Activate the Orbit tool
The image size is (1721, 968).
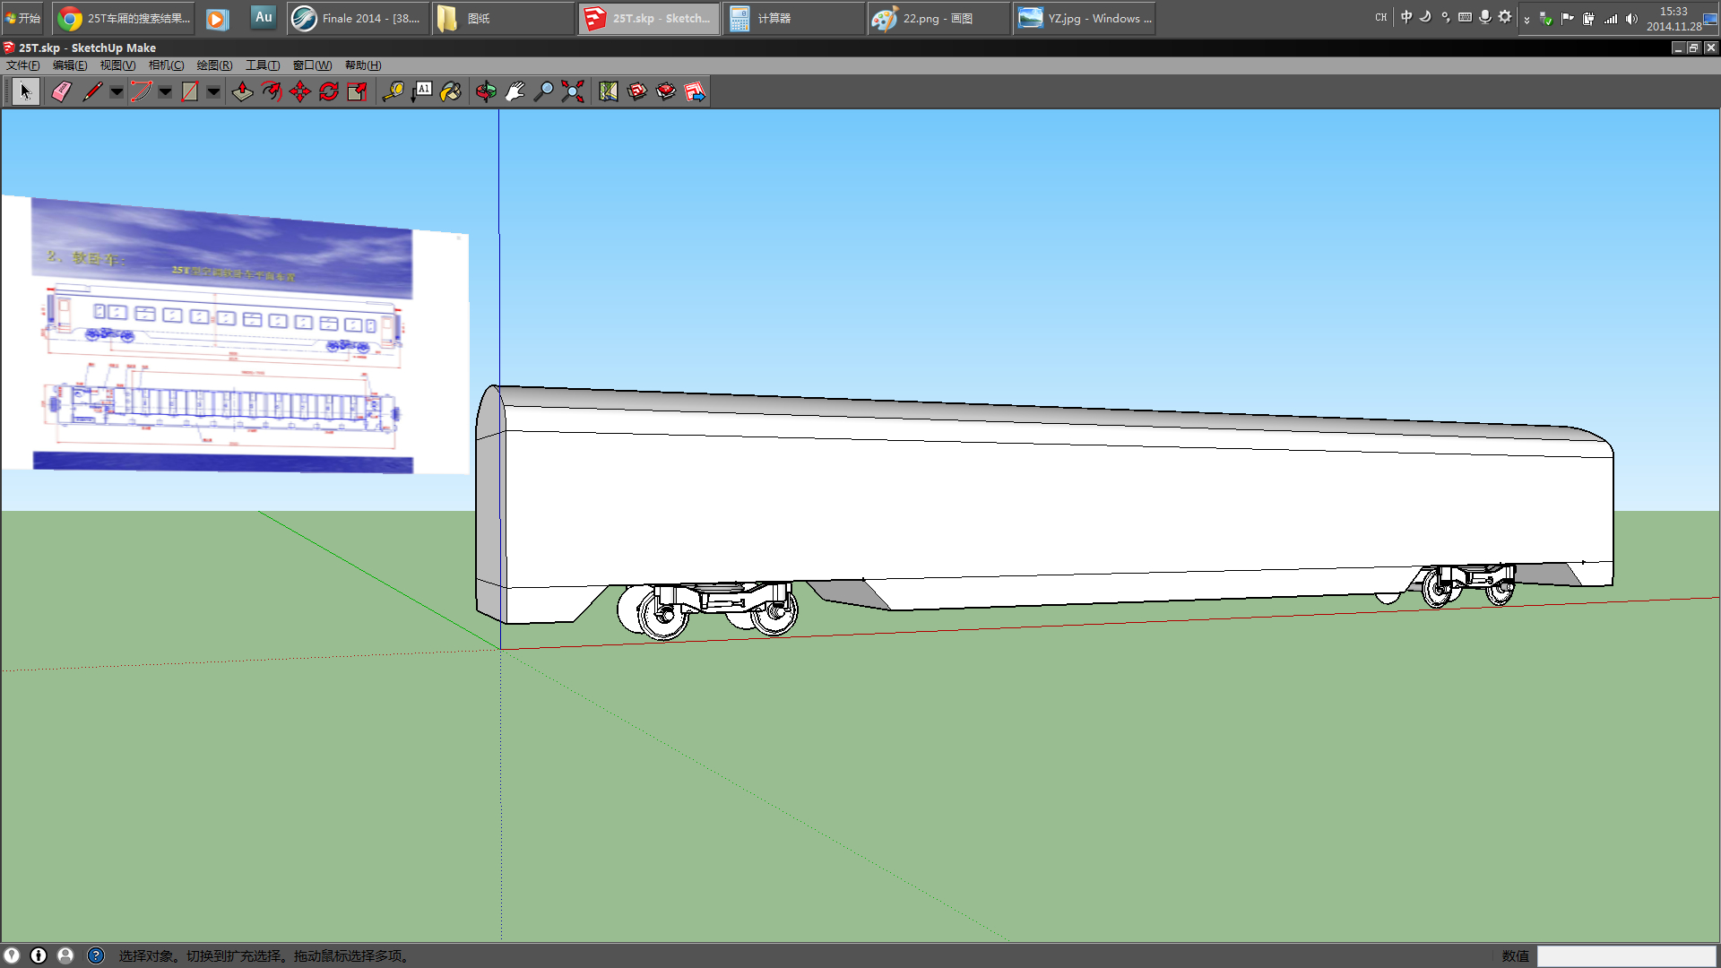486,91
